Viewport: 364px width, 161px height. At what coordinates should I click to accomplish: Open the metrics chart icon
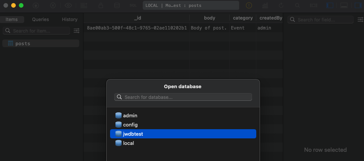265,5
